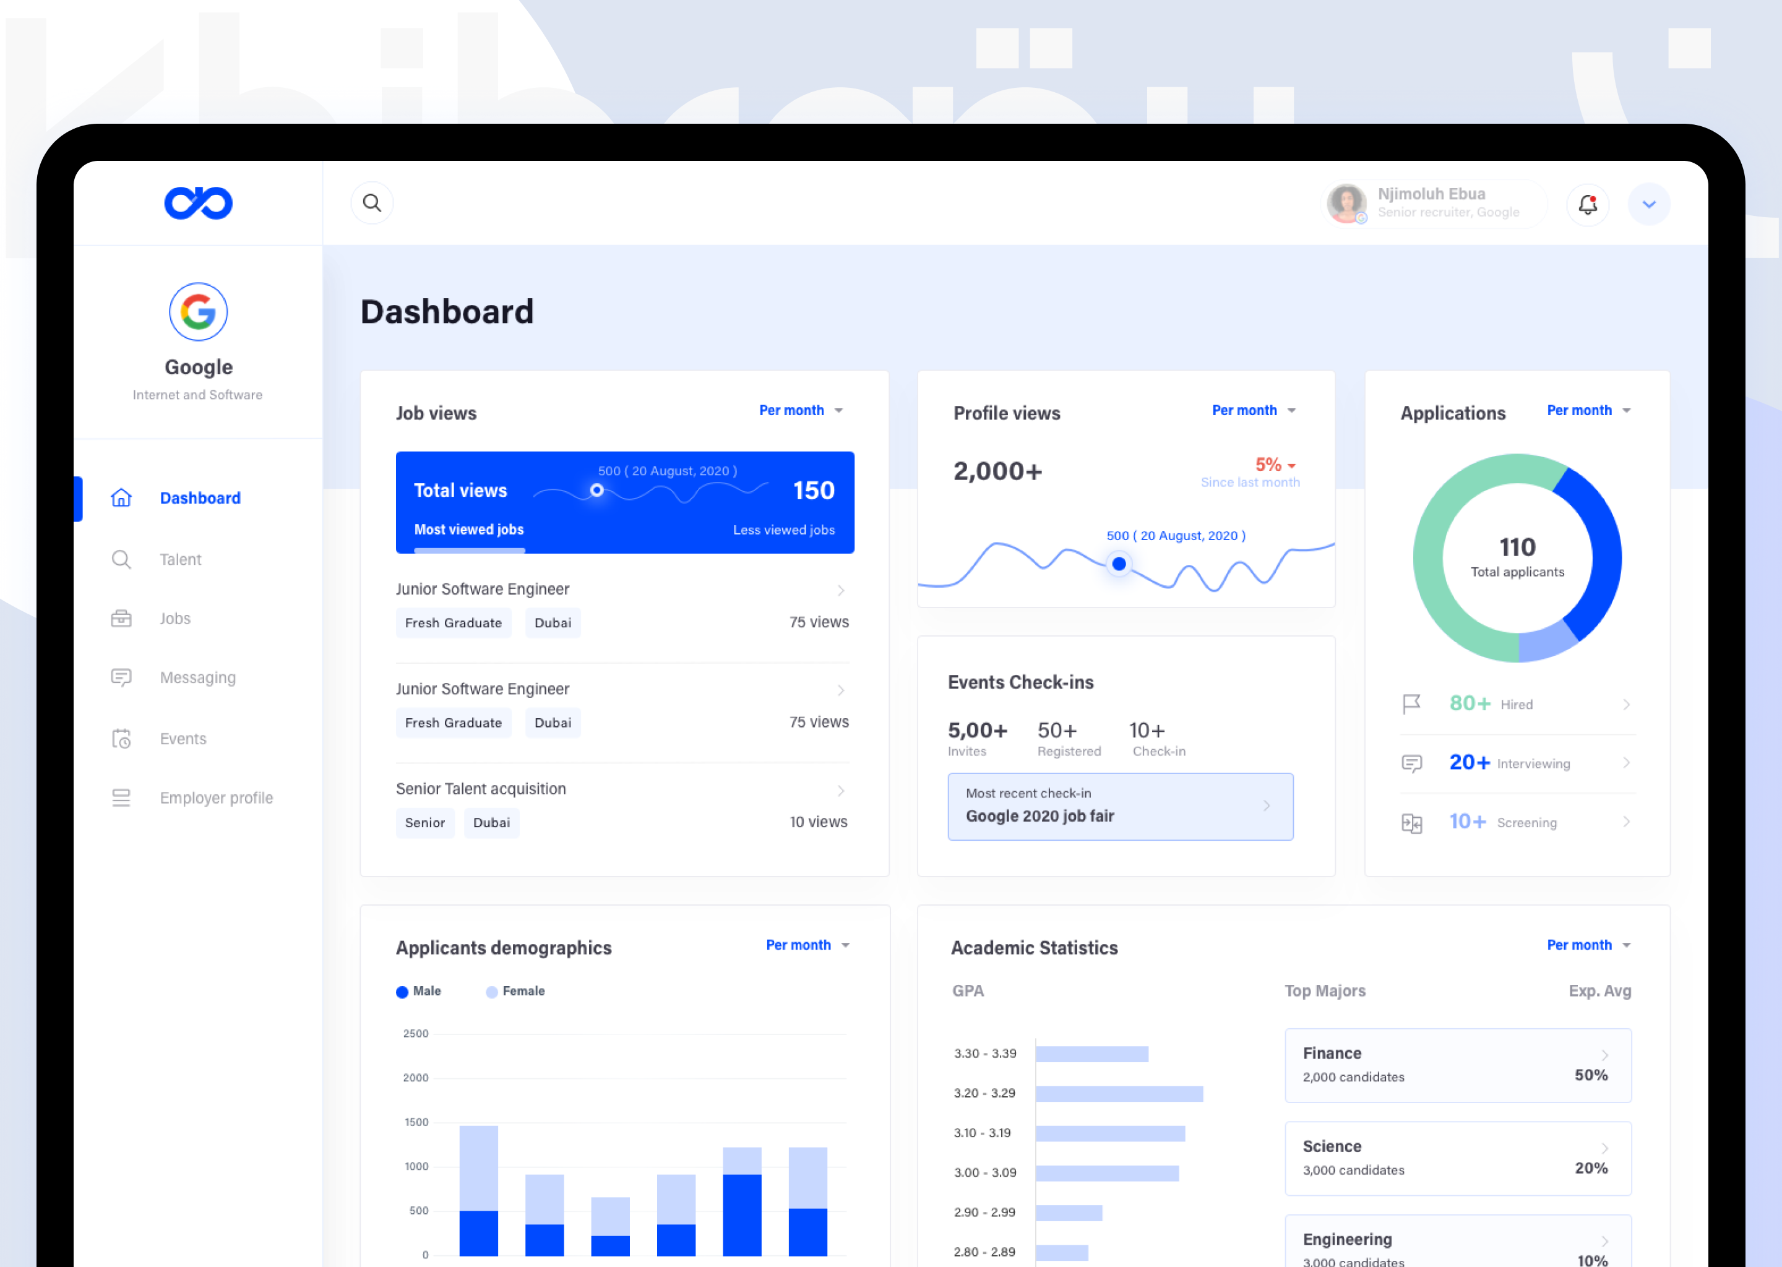Open Job views Per month dropdown
Viewport: 1782px width, 1267px height.
pos(801,410)
